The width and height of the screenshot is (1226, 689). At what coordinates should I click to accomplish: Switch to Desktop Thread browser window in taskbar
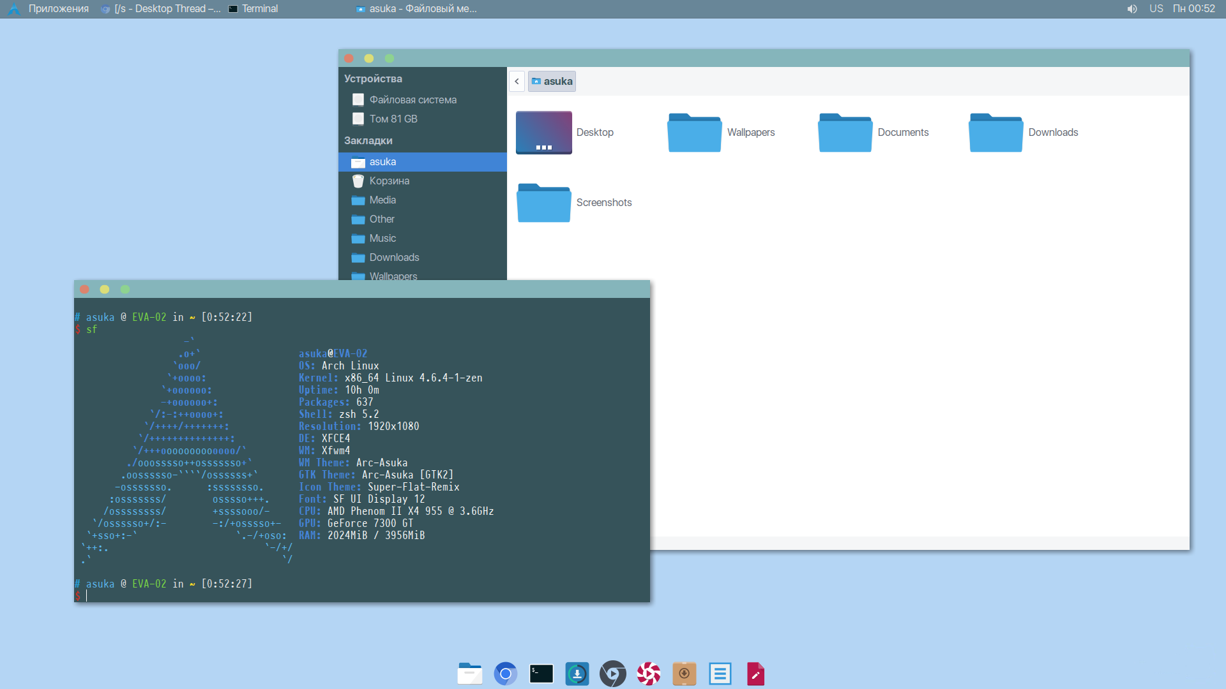[161, 9]
